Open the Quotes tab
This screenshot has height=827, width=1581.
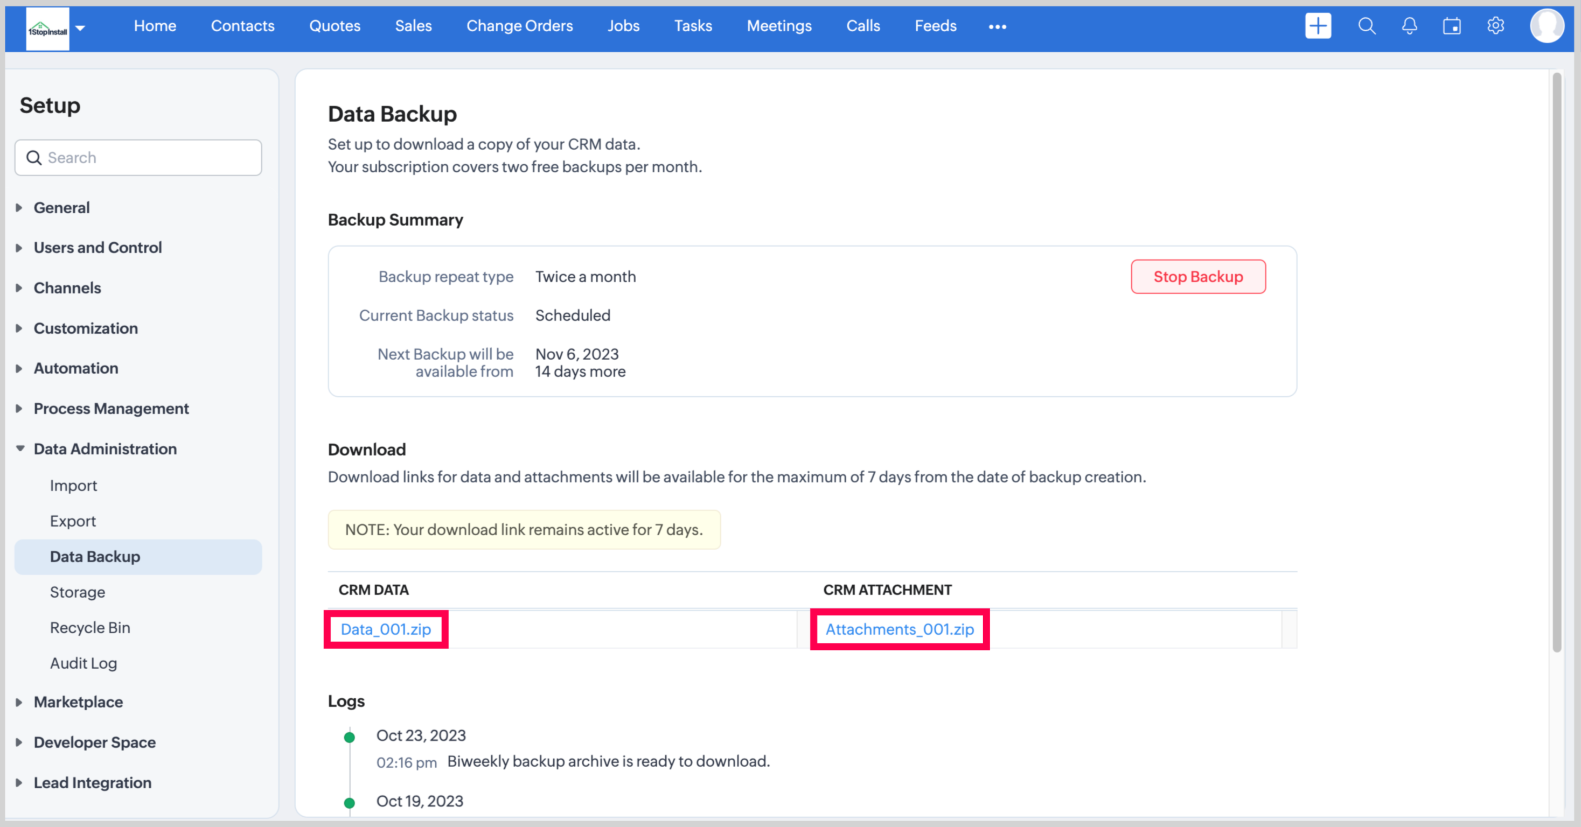click(x=335, y=26)
